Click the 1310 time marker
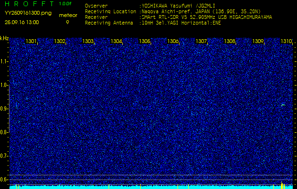 pos(286,42)
